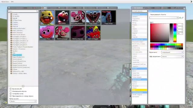Select the Колесо tool in the tool list

(x=139, y=56)
